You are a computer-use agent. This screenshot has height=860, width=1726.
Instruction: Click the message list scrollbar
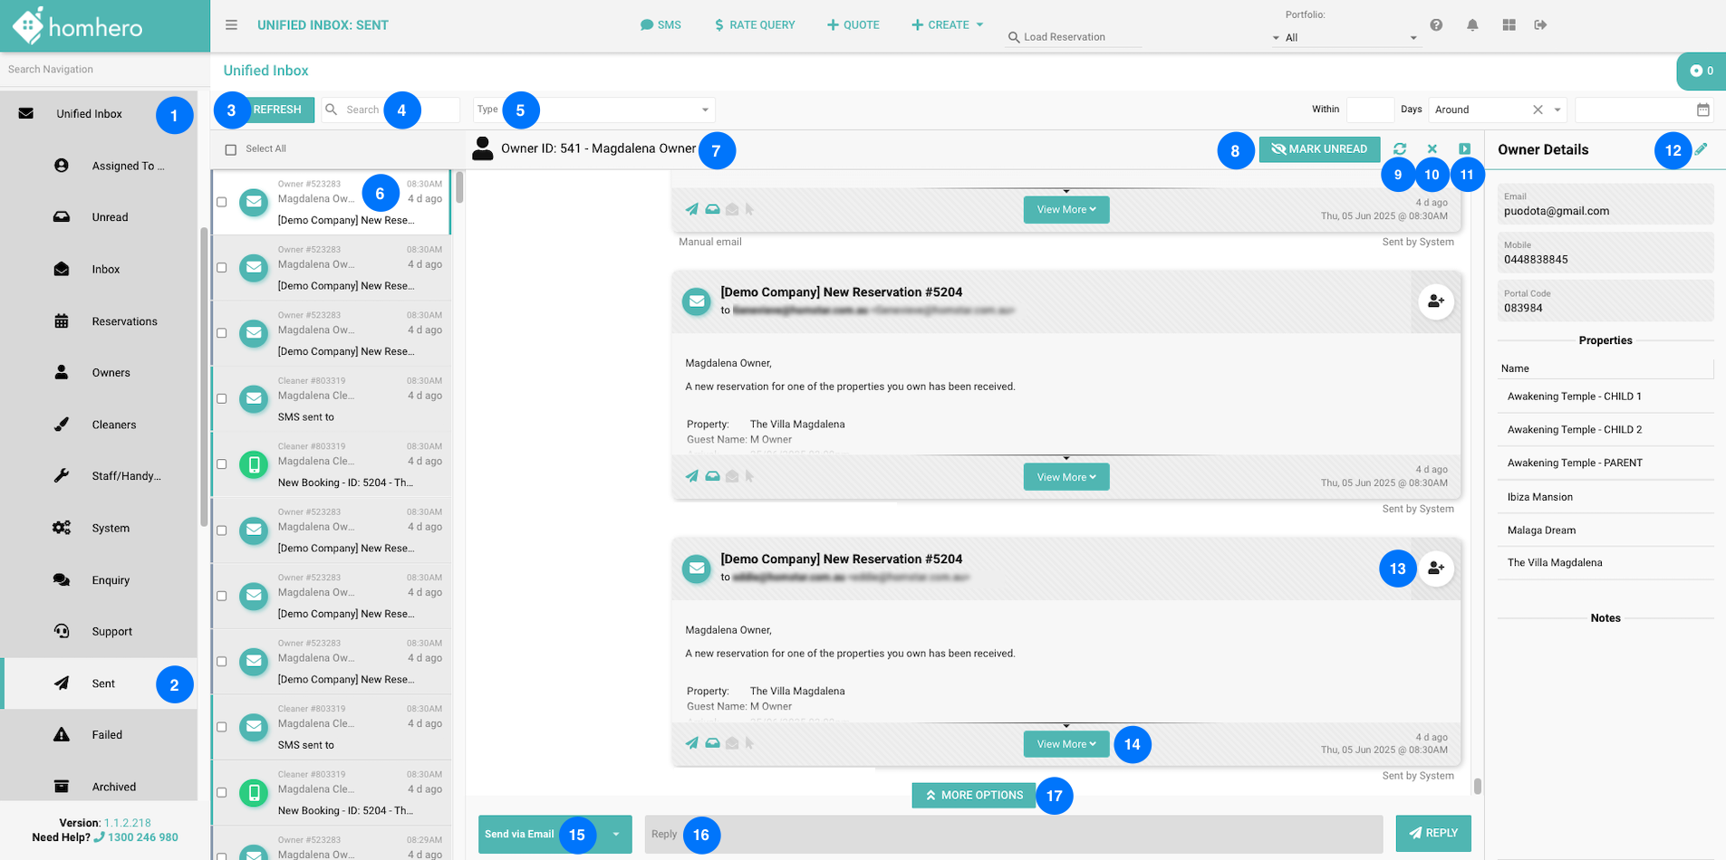coord(459,187)
